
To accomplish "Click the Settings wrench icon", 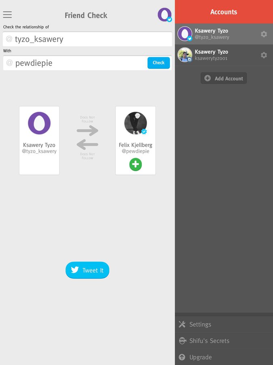I will pyautogui.click(x=182, y=324).
